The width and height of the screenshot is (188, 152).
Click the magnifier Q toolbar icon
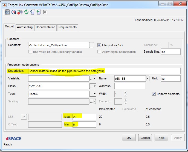coord(13,12)
